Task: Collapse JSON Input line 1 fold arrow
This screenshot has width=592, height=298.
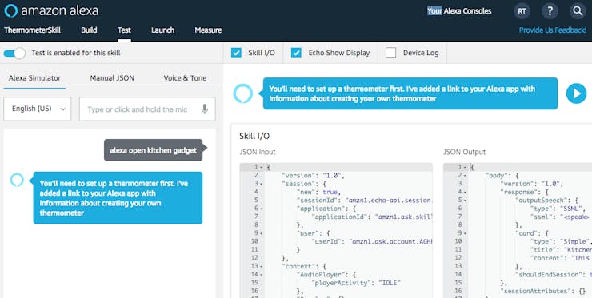Action: click(x=262, y=167)
